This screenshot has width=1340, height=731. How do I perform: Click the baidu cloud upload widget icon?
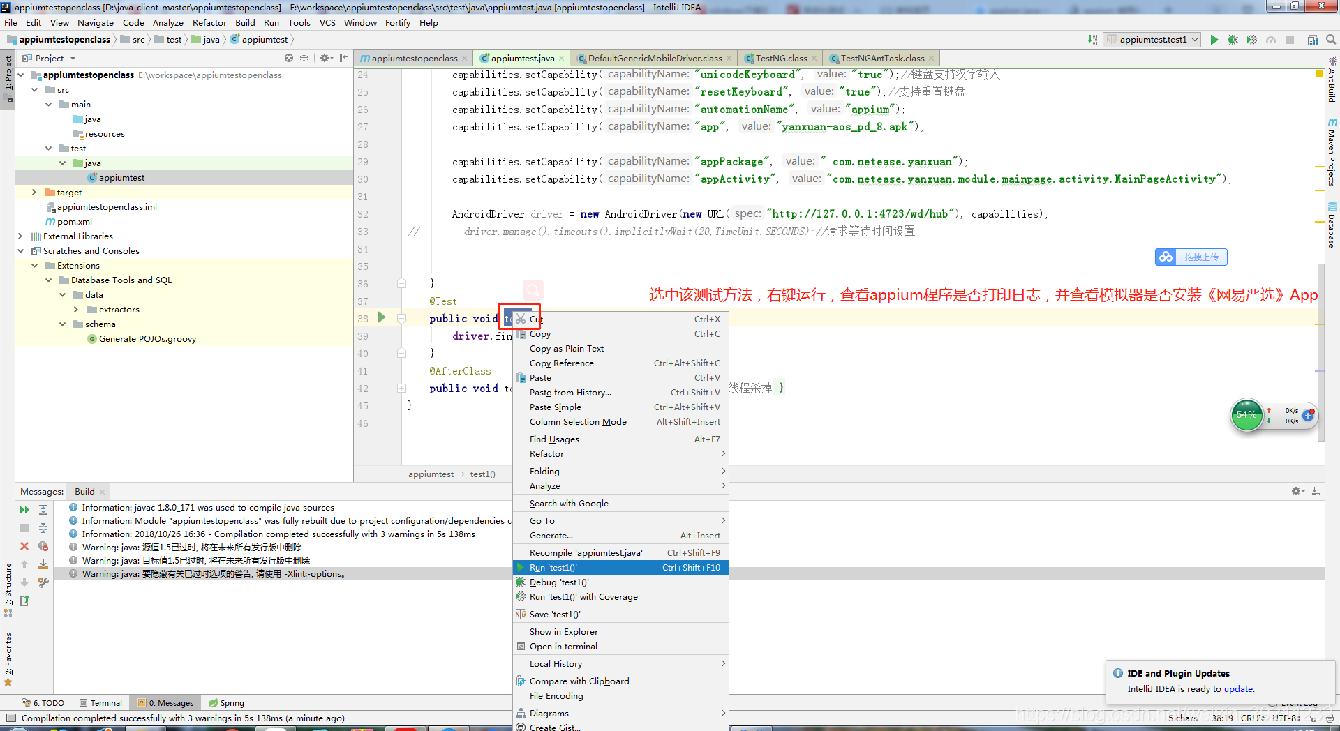click(1166, 257)
